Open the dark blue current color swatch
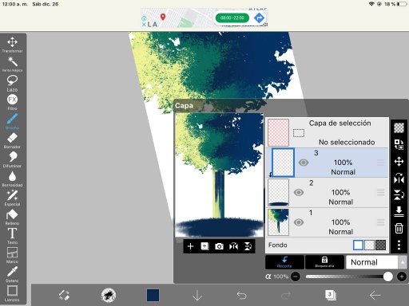The width and height of the screenshot is (409, 306). [153, 295]
